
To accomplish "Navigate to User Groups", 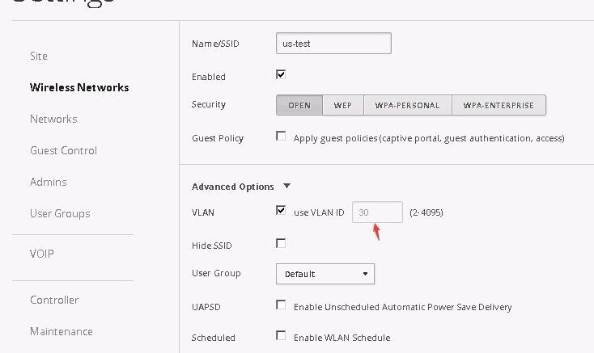I will tap(60, 213).
